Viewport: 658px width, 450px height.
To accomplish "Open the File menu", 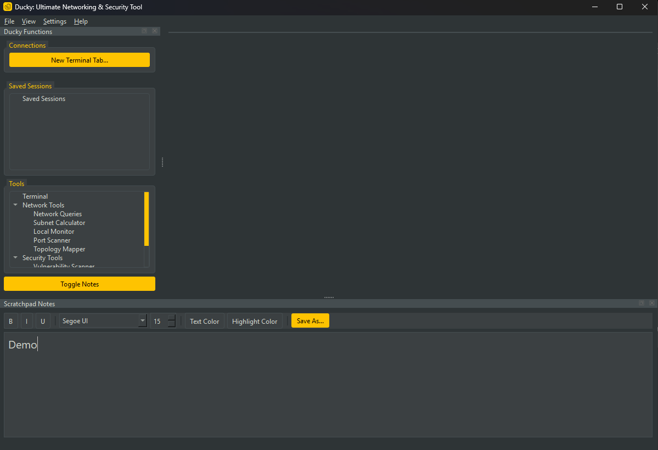I will pyautogui.click(x=9, y=21).
